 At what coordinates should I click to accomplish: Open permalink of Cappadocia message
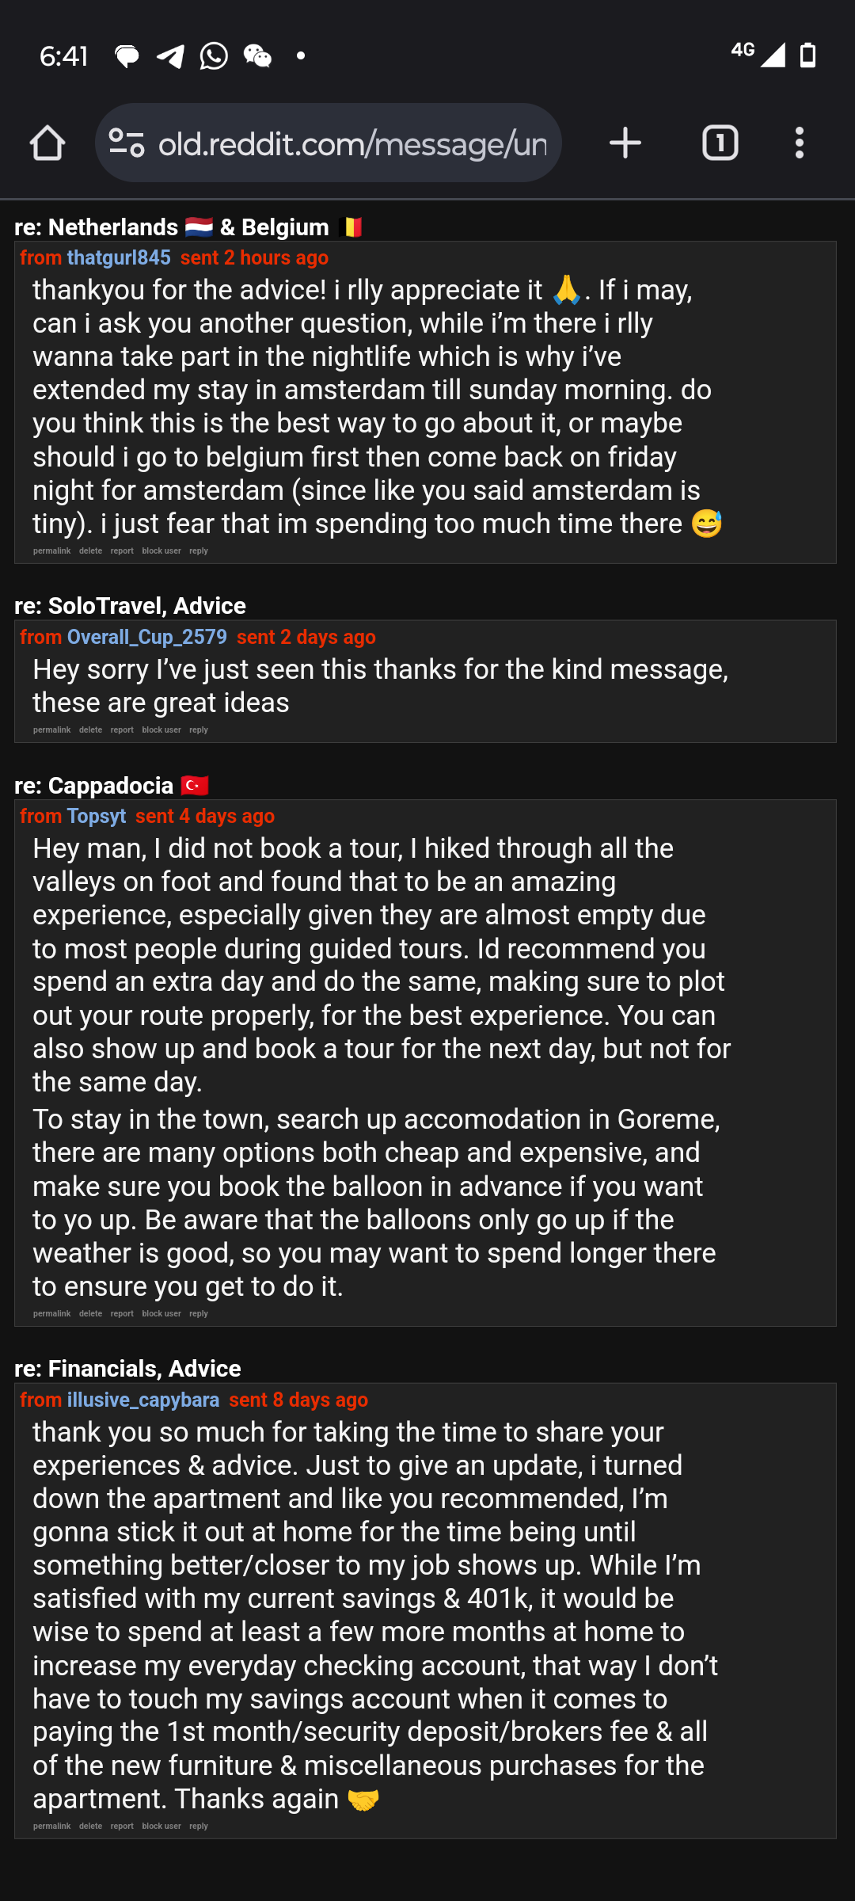tap(52, 1314)
